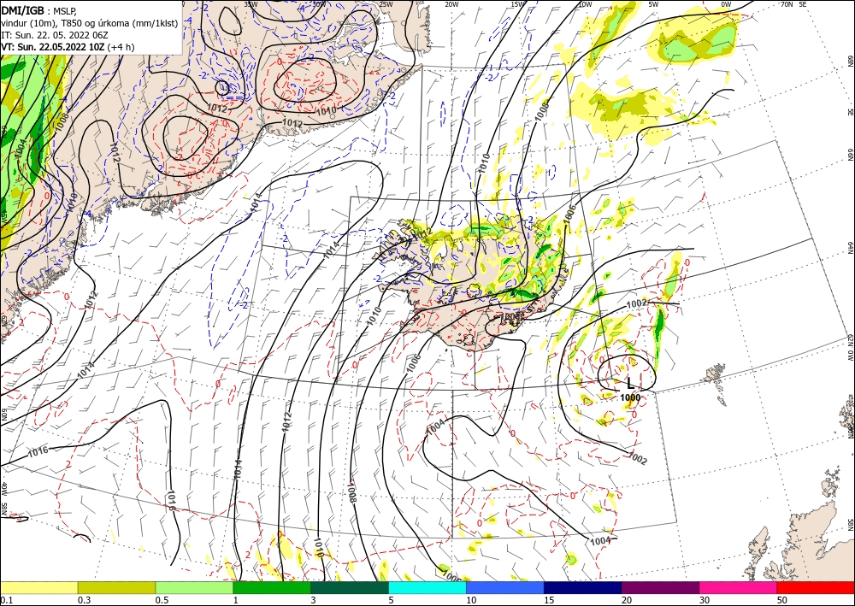Pick the dark green 3–5 legend segment
This screenshot has width=855, height=606.
click(350, 587)
